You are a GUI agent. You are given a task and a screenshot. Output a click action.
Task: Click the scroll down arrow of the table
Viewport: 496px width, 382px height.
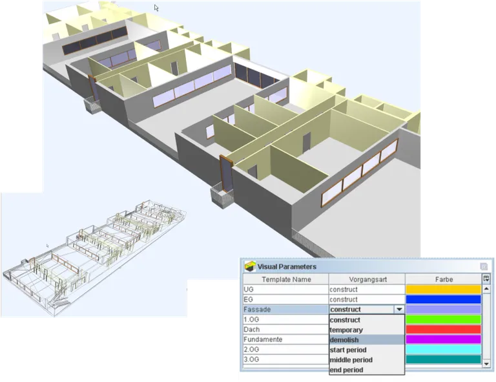point(486,364)
